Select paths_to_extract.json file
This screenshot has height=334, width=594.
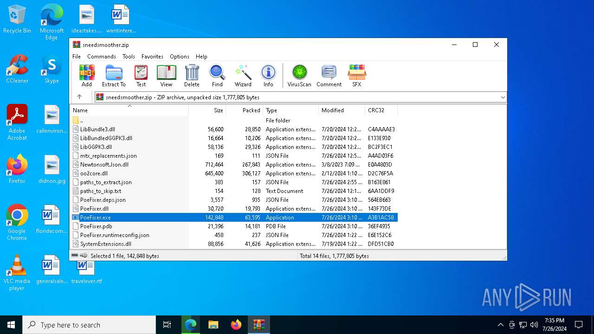pyautogui.click(x=234, y=182)
